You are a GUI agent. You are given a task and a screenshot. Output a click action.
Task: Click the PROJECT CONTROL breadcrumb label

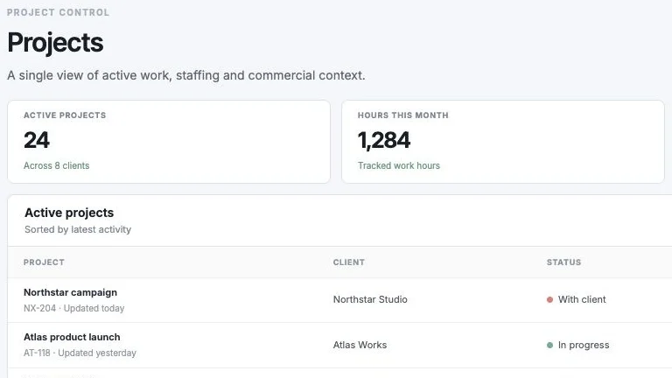58,12
